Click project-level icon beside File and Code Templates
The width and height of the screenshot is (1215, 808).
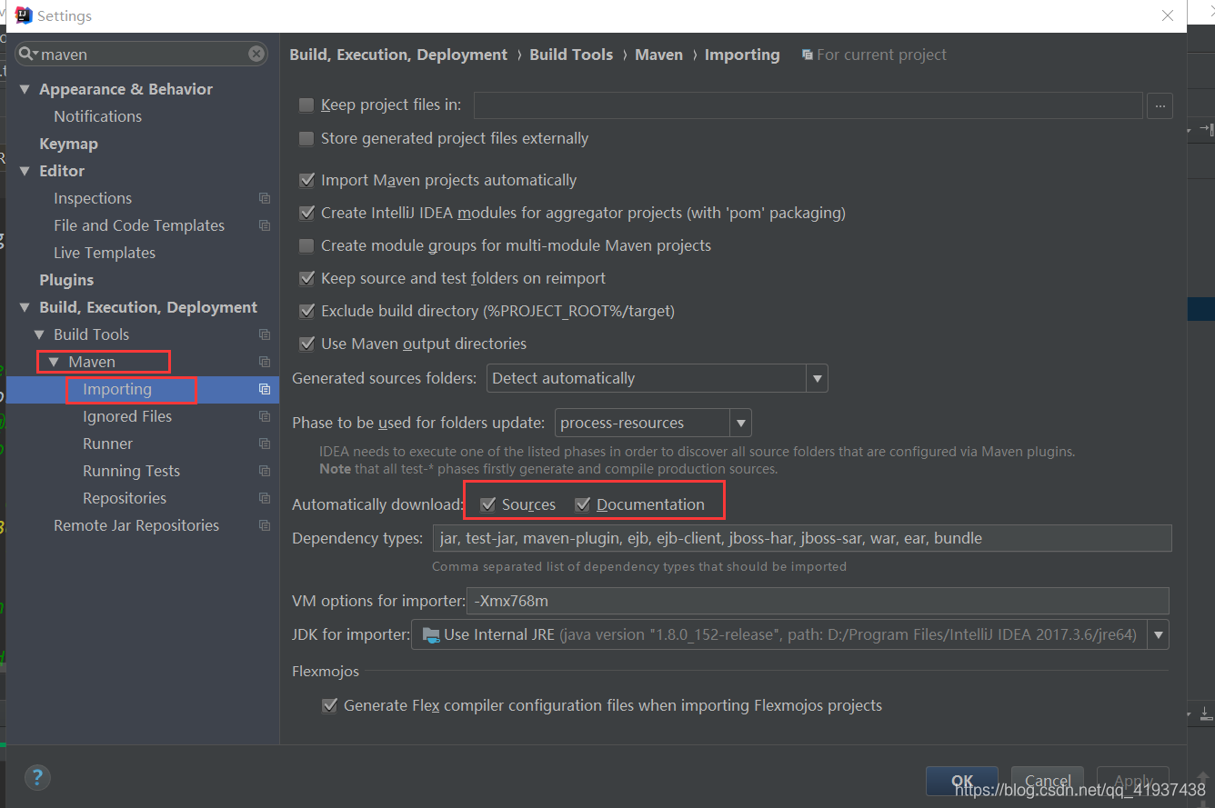(265, 225)
